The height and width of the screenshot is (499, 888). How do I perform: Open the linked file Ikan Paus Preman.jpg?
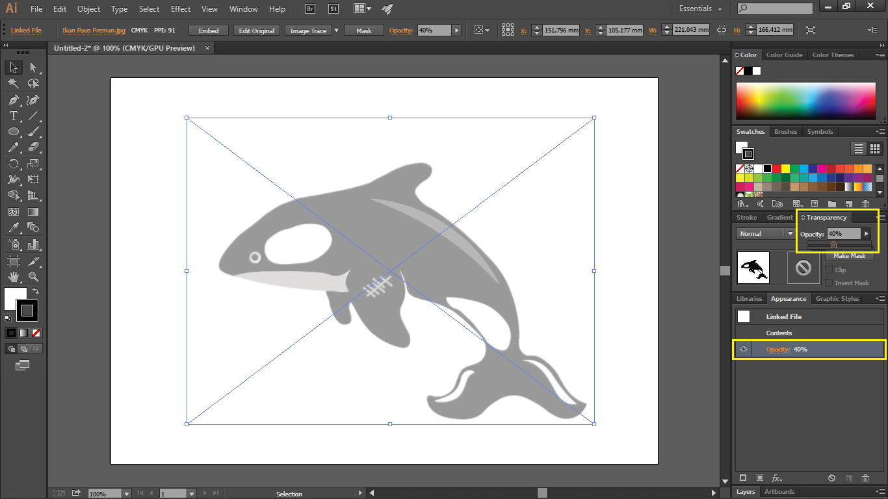coord(94,31)
